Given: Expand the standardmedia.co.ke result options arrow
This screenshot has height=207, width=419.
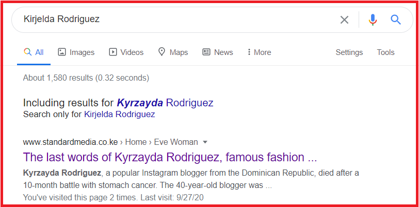Looking at the screenshot, I should [x=205, y=142].
